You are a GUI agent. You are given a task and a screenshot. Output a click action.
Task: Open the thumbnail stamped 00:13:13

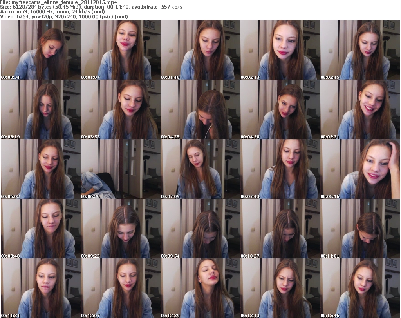(280, 288)
